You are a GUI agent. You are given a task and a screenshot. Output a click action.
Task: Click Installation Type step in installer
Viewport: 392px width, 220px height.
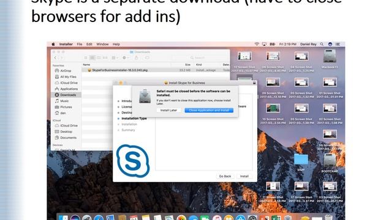tap(134, 119)
